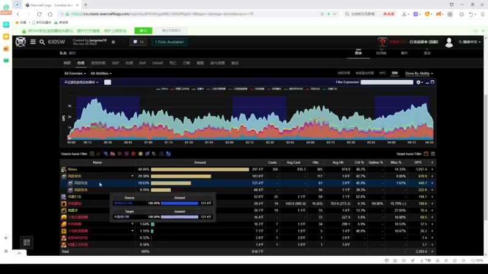
Task: Open new browser tab button
Action: click(86, 5)
